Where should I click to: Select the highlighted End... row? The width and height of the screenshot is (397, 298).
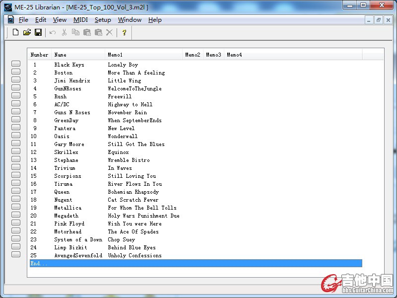click(196, 263)
